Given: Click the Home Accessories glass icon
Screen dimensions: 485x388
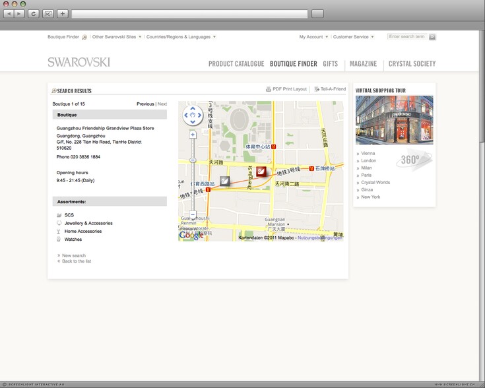Looking at the screenshot, I should coord(59,231).
